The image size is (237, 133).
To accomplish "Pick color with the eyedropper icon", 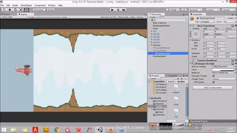I will tap(235, 70).
